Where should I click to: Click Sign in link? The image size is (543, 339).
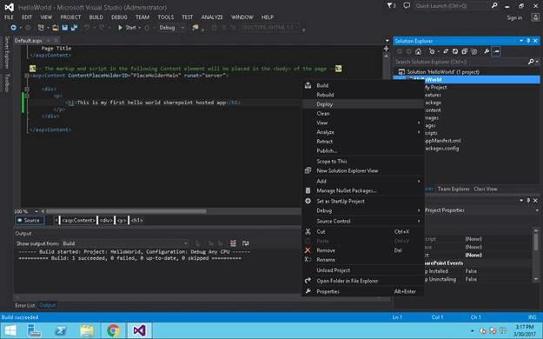point(514,17)
